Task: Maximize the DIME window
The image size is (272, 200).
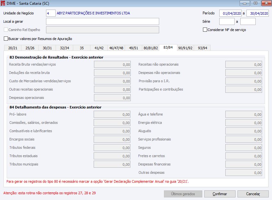Action: tap(255, 3)
